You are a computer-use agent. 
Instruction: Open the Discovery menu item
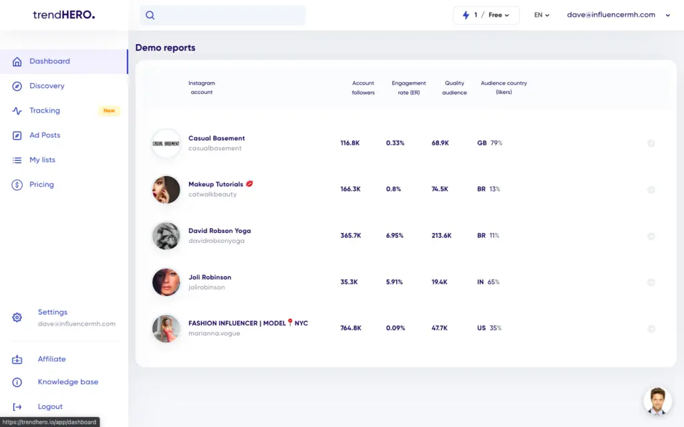point(47,86)
